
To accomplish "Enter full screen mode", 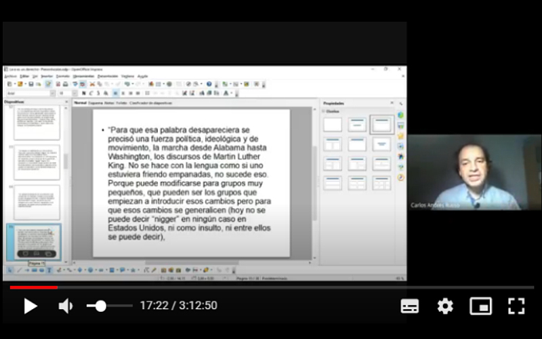I will [x=516, y=306].
